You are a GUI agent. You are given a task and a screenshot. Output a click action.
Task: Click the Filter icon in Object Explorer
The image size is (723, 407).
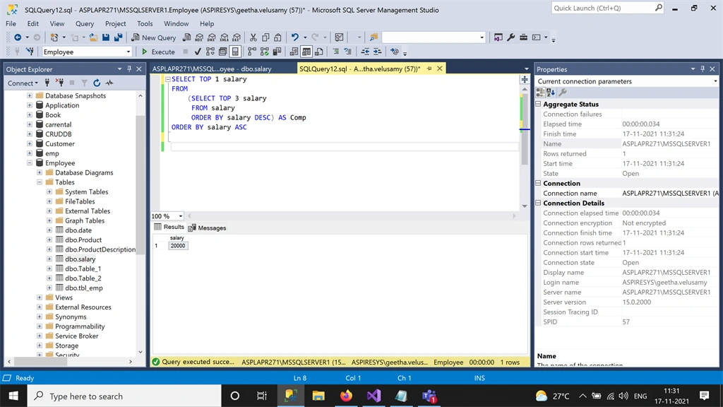click(85, 83)
